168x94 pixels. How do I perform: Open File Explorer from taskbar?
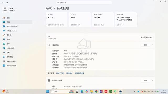pyautogui.click(x=92, y=91)
